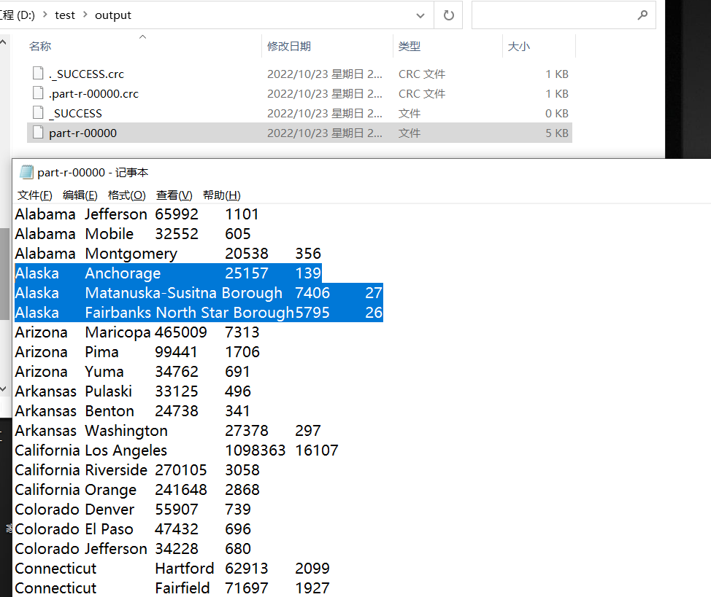Select the ._SUCCESS.crc file name
This screenshot has width=711, height=597.
(86, 74)
